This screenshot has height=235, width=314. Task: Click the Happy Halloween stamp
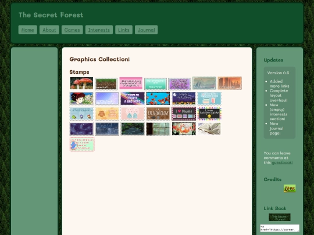[x=184, y=99]
